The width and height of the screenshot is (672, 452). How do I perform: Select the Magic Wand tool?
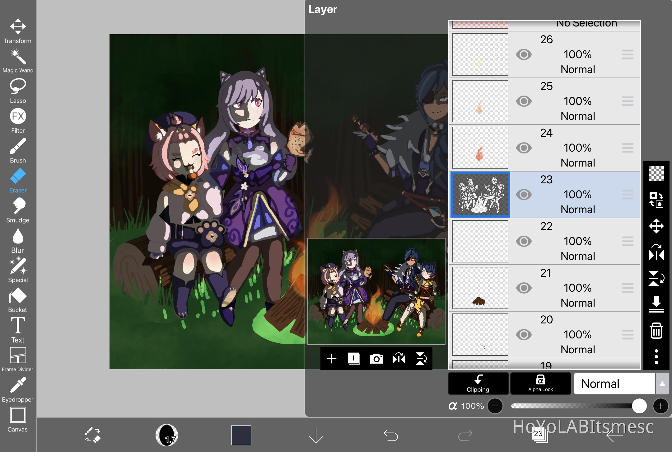coord(18,61)
